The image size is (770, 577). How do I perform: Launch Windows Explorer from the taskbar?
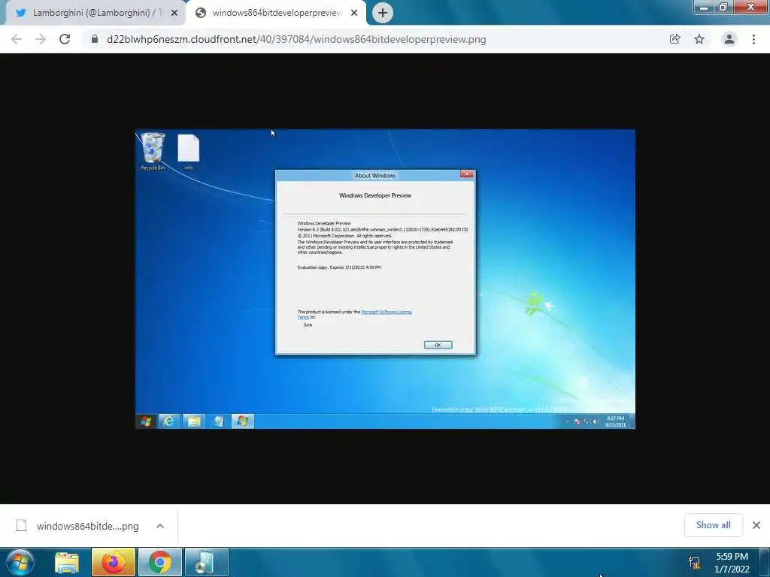(x=67, y=562)
